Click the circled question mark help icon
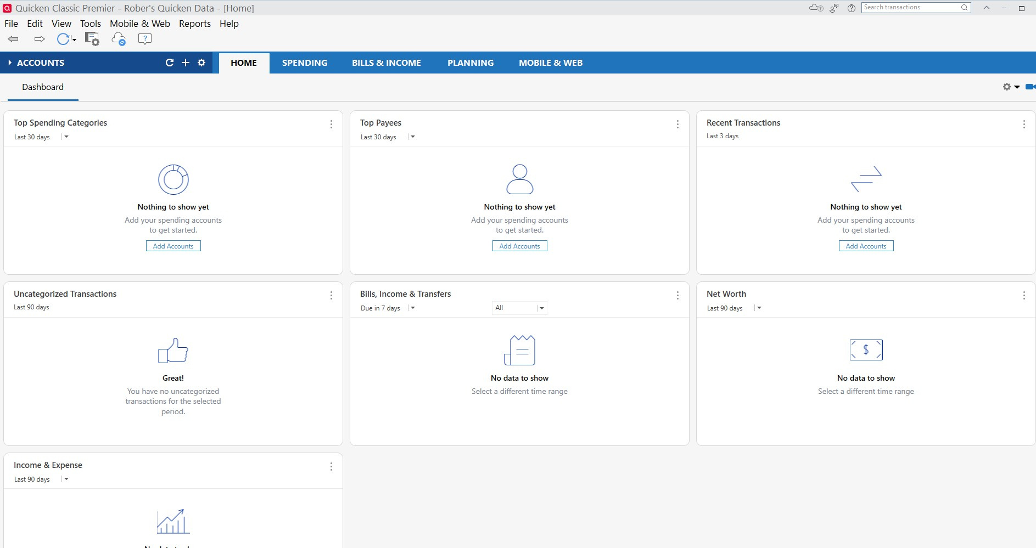Viewport: 1036px width, 548px height. pyautogui.click(x=852, y=8)
